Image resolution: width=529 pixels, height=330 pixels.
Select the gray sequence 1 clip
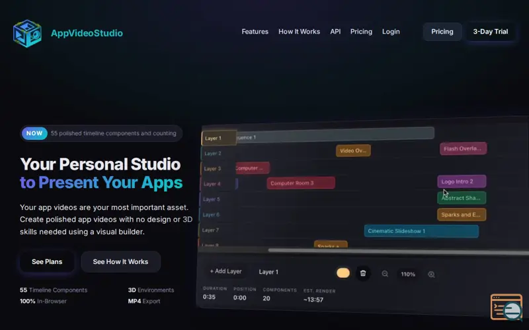(x=335, y=135)
